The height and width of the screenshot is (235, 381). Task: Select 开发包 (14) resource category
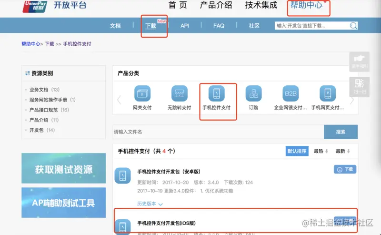(x=42, y=130)
